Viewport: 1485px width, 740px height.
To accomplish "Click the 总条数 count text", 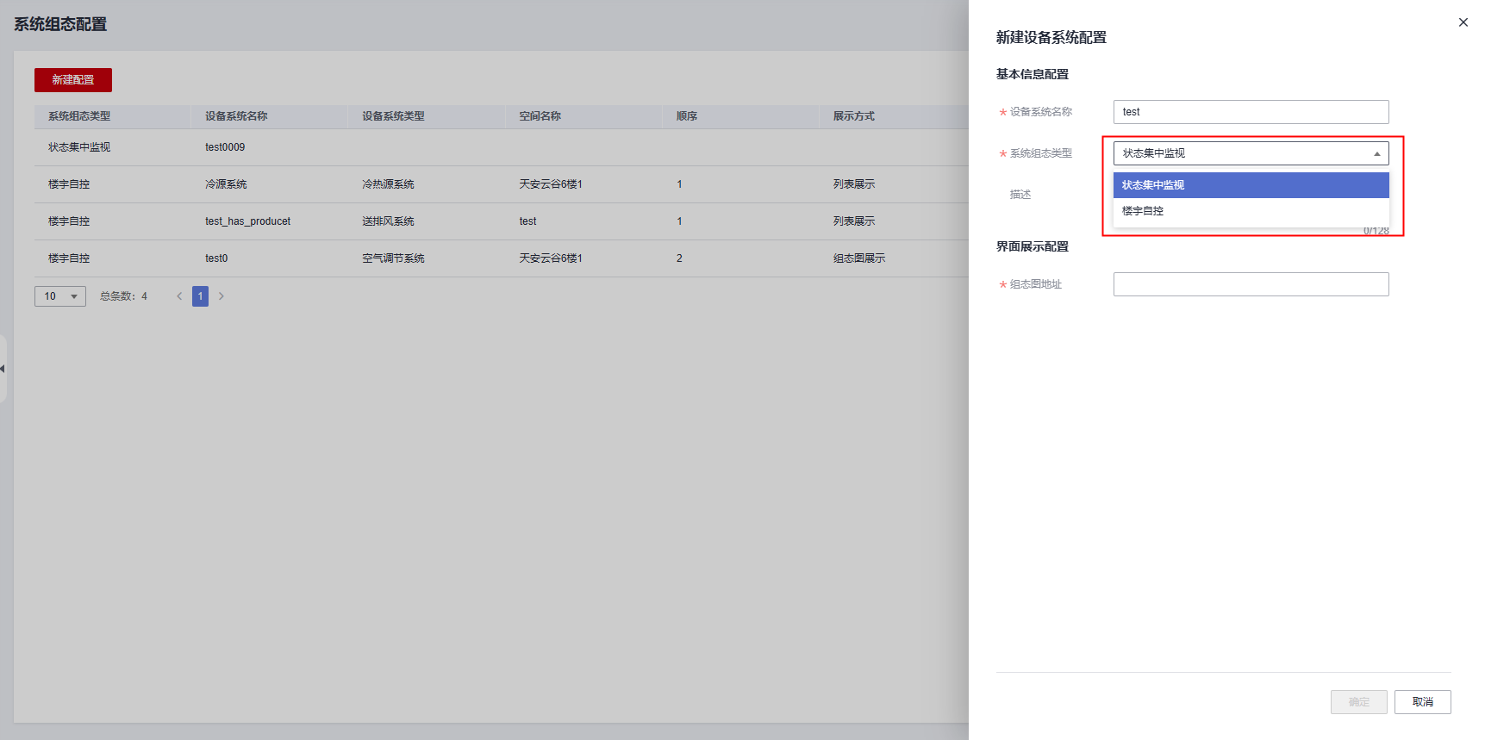I will [x=123, y=296].
